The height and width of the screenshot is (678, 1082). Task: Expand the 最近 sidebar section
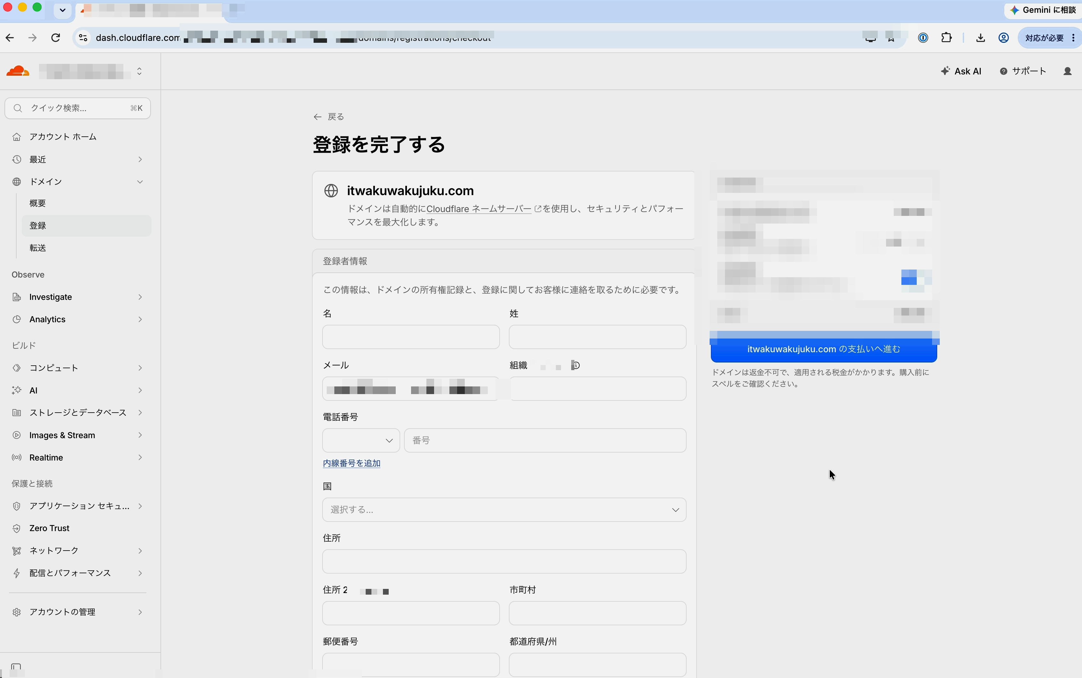tap(140, 160)
